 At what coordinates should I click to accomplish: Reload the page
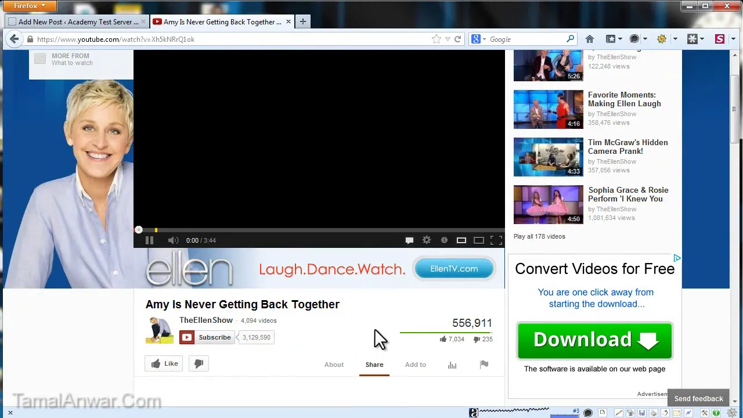[457, 39]
